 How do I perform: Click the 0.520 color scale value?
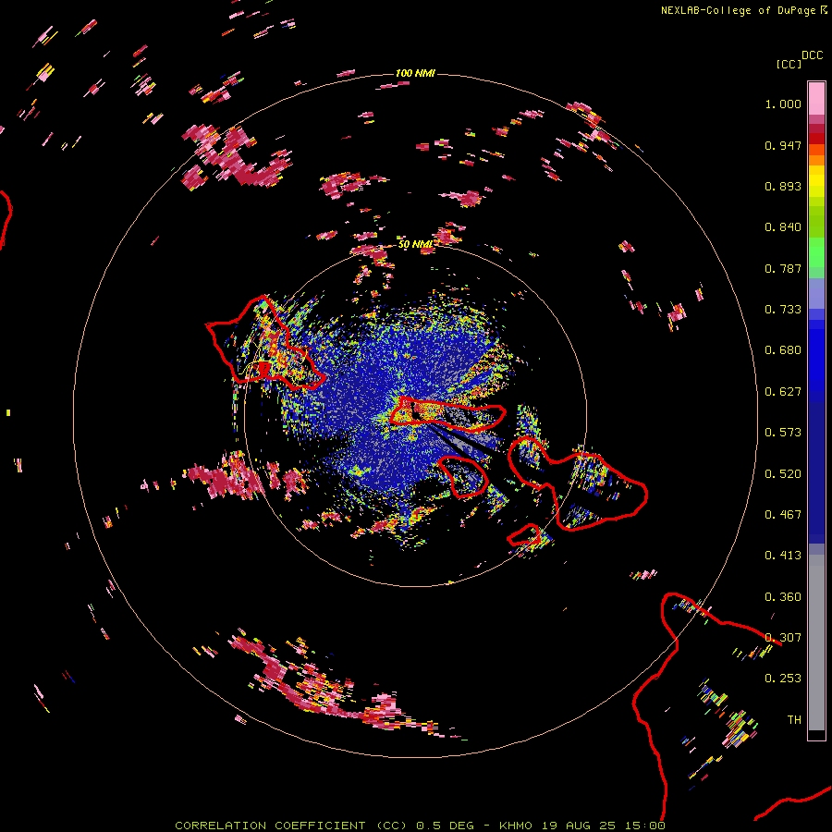point(783,474)
